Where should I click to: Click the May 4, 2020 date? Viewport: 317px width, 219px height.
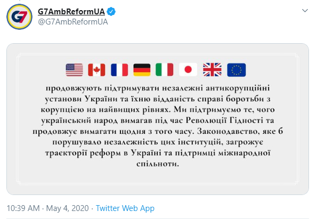pos(68,208)
